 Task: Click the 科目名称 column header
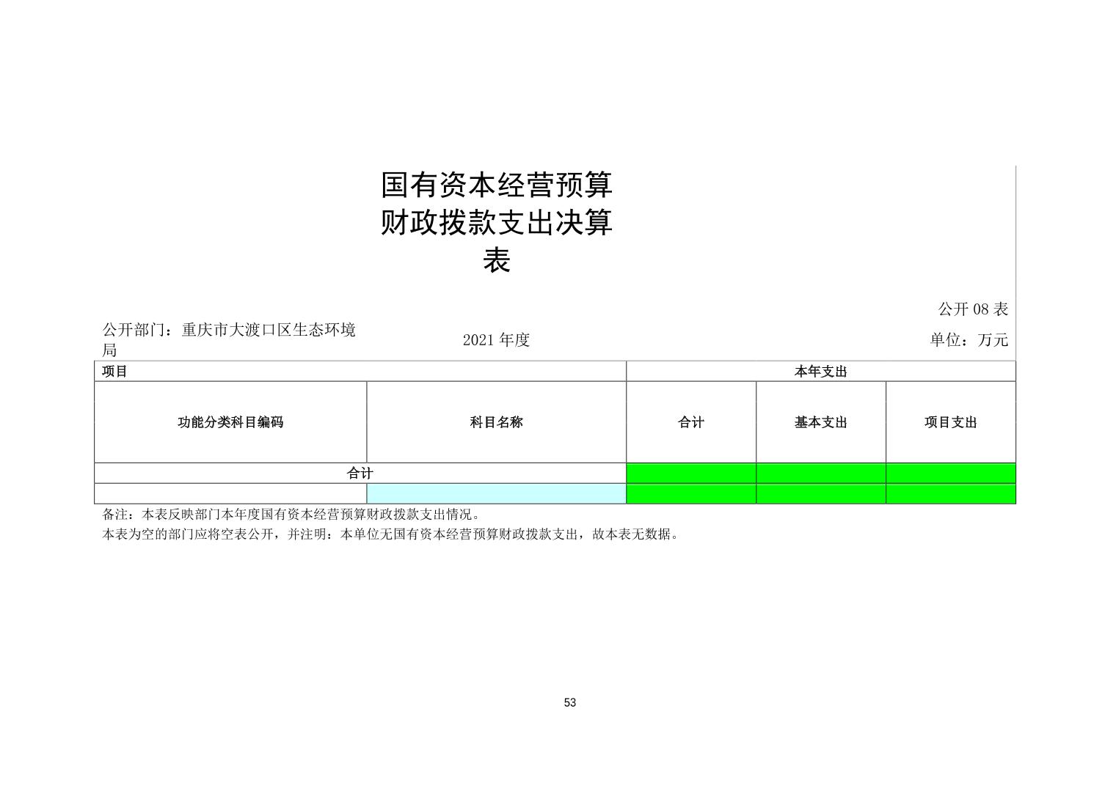pyautogui.click(x=496, y=422)
